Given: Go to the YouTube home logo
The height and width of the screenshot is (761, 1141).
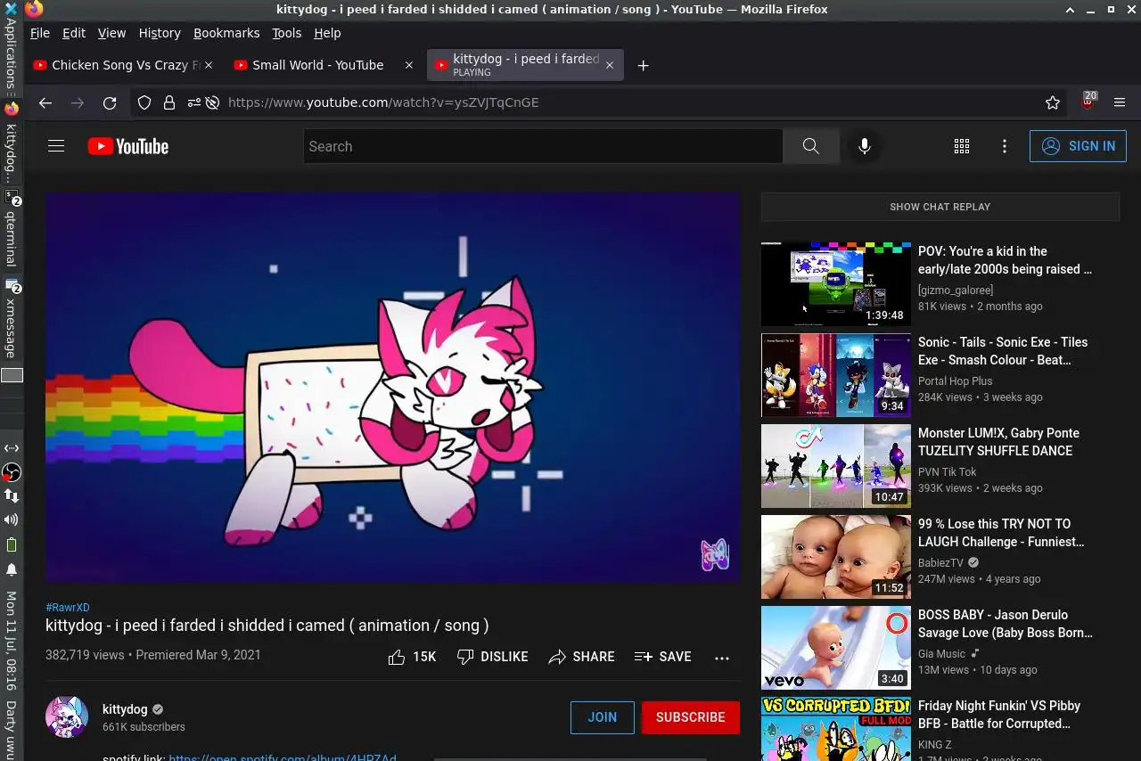Looking at the screenshot, I should tap(128, 146).
